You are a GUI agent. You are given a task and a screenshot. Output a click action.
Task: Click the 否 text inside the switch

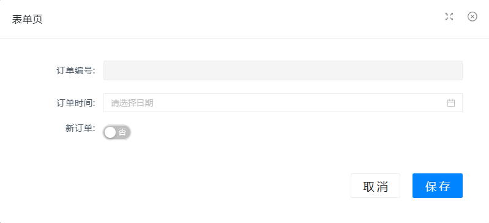pyautogui.click(x=122, y=132)
